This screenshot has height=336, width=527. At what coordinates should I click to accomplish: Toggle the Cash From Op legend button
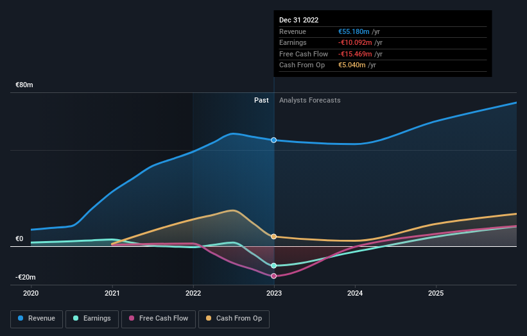[234, 319]
